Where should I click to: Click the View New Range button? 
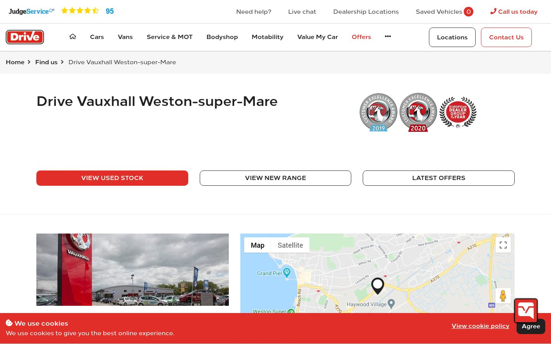[x=275, y=178]
